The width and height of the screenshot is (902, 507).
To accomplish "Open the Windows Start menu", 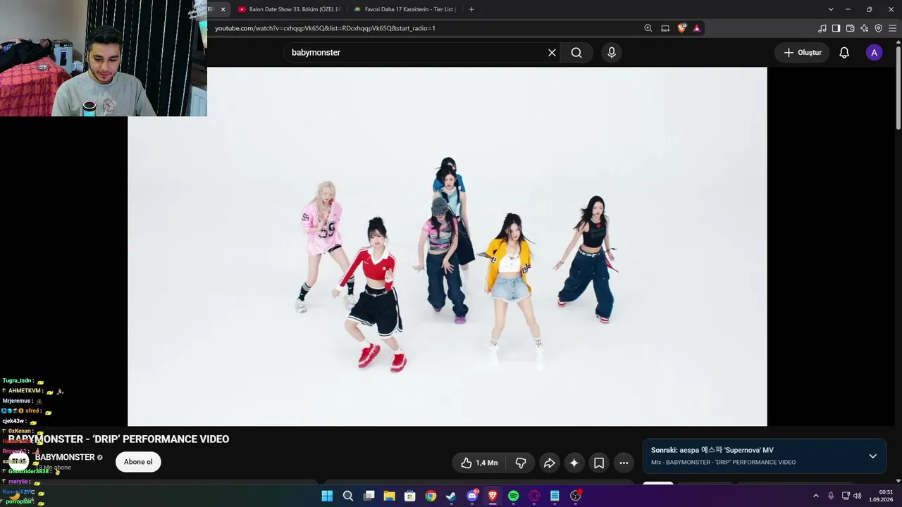I will click(x=327, y=496).
